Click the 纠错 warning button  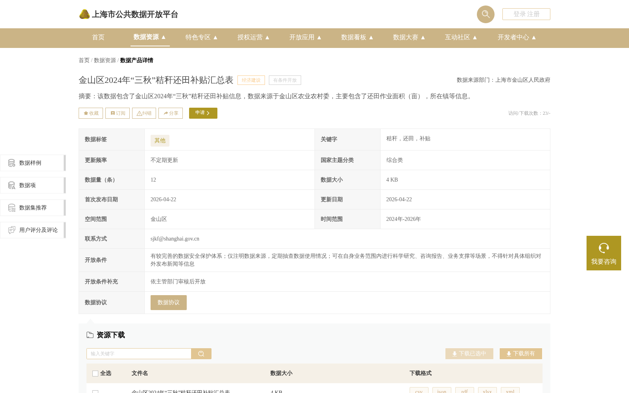pos(144,113)
